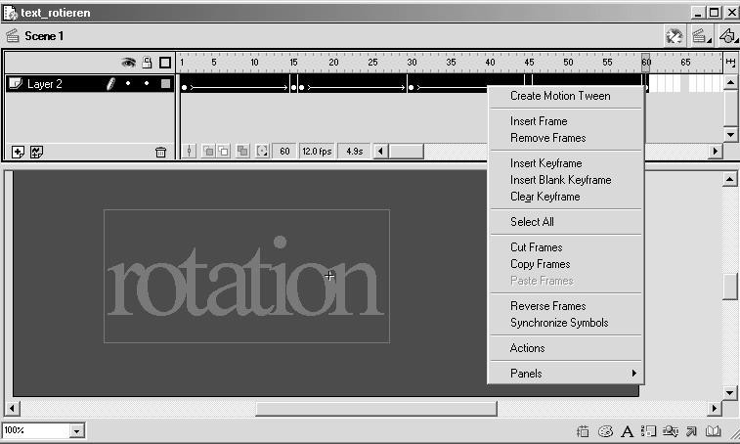Click frame 30 on the timeline ruler
This screenshot has width=740, height=444.
pyautogui.click(x=412, y=63)
